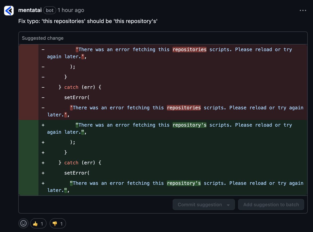Open the add reaction smiley picker

23,223
